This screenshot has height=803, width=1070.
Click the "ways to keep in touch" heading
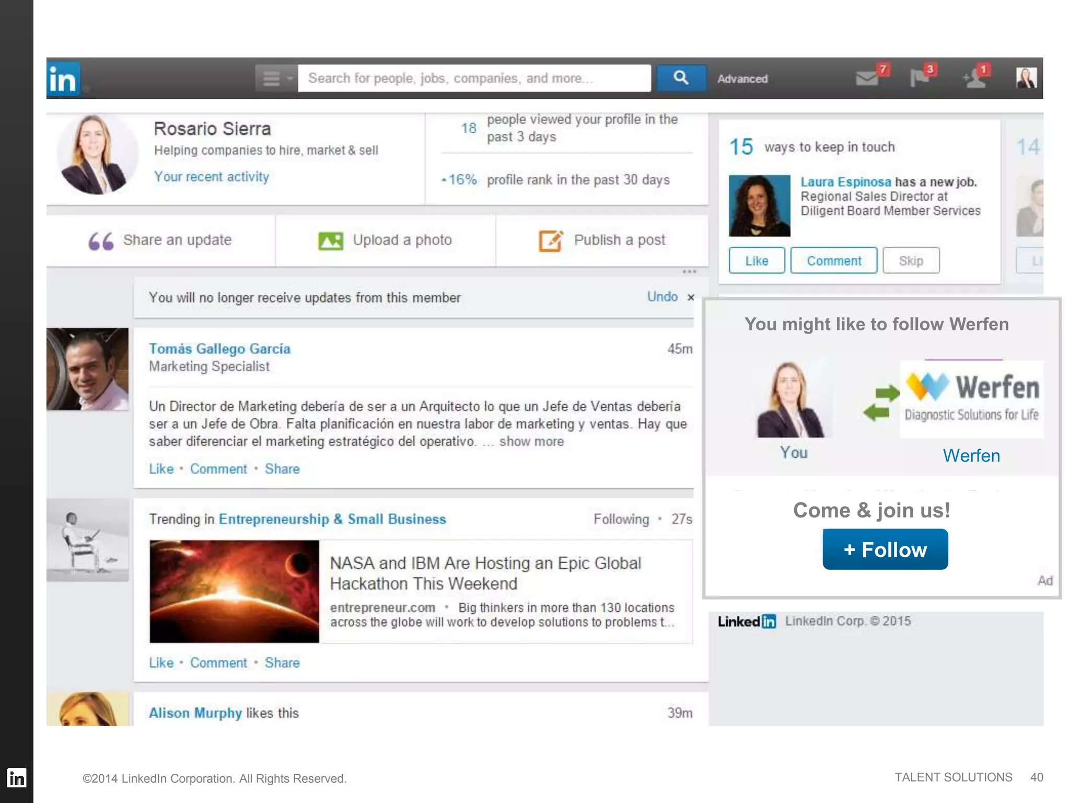coord(829,147)
